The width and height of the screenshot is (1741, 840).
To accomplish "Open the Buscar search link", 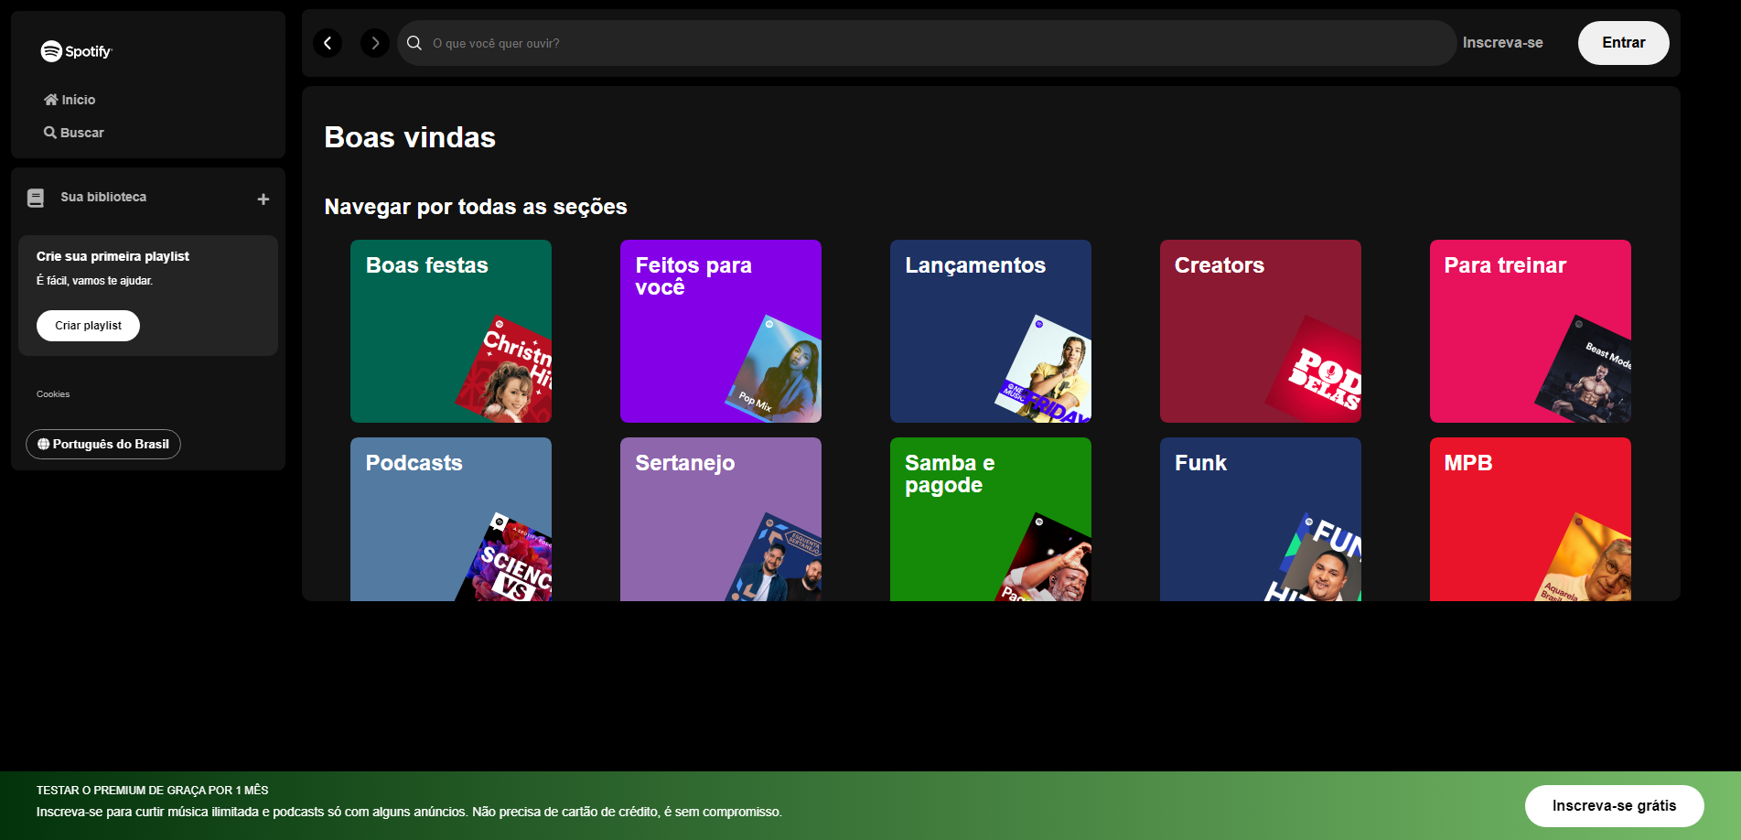I will 73,133.
